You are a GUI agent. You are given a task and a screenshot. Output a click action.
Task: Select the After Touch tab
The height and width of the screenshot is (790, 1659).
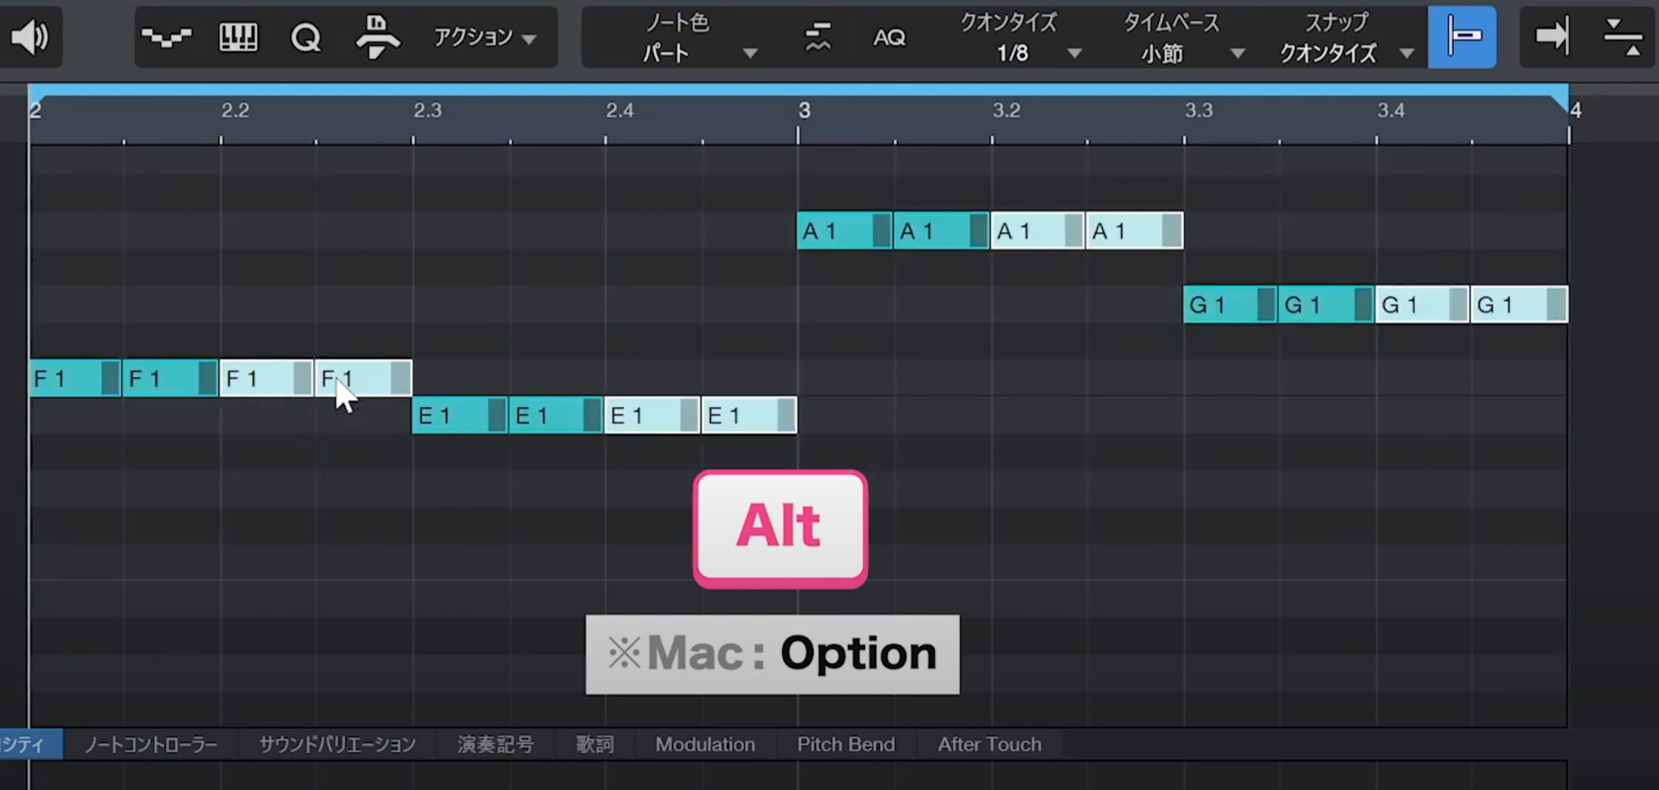(989, 744)
